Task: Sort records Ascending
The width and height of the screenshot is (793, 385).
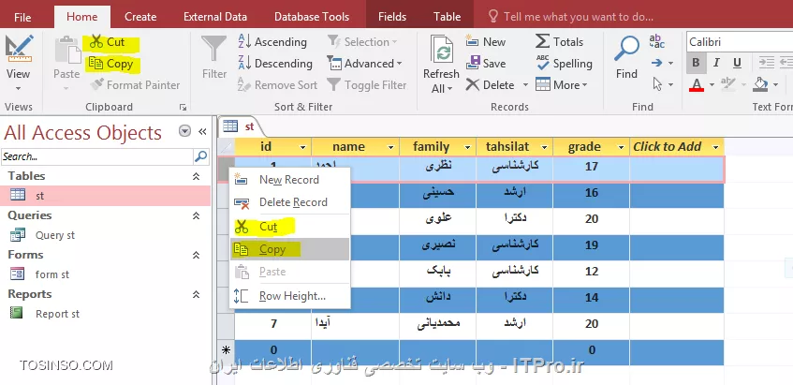Action: click(x=272, y=42)
